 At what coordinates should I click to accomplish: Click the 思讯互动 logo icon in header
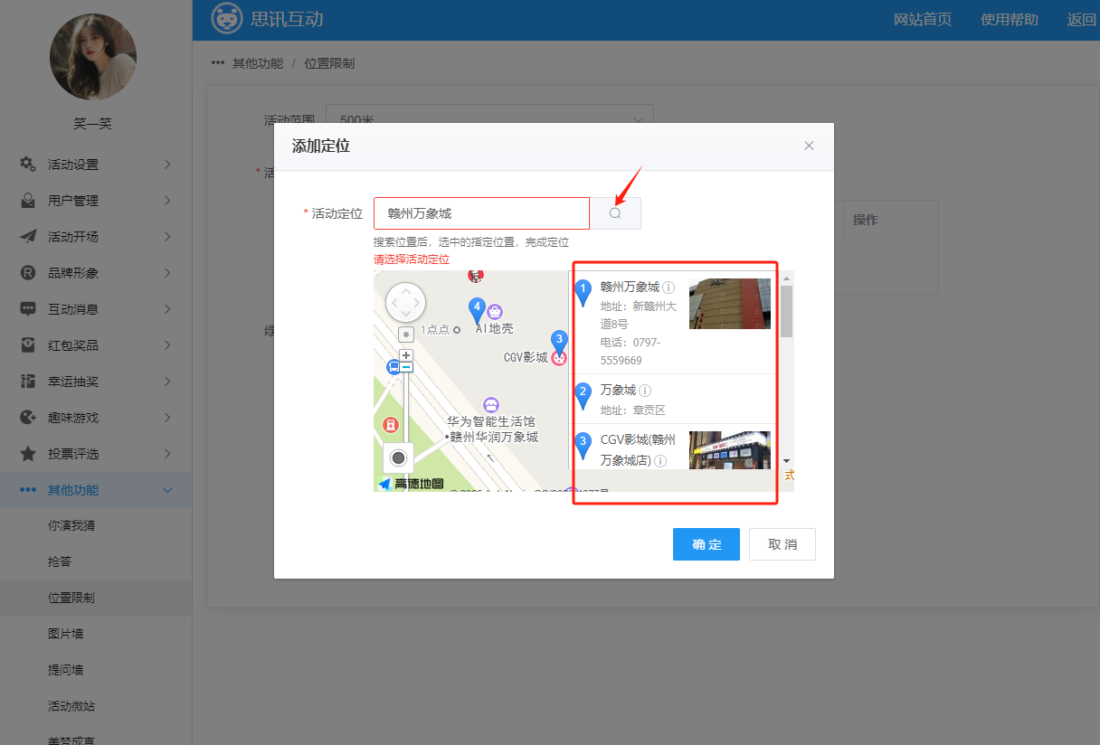[x=226, y=19]
